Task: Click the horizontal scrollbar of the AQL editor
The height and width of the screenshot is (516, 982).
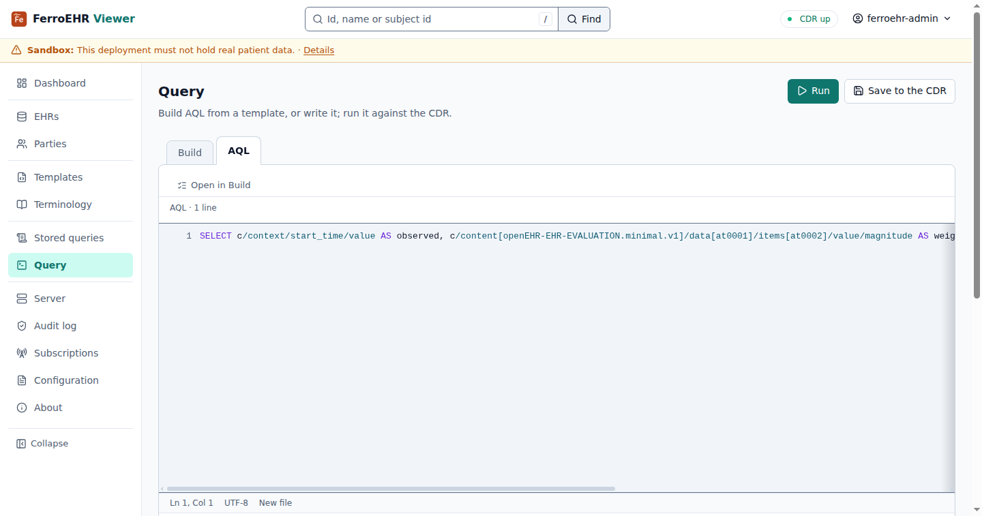Action: [391, 489]
